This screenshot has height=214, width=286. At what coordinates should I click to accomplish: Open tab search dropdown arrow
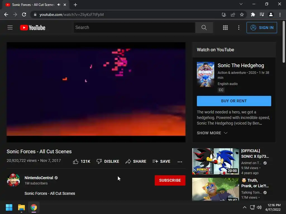click(x=241, y=4)
